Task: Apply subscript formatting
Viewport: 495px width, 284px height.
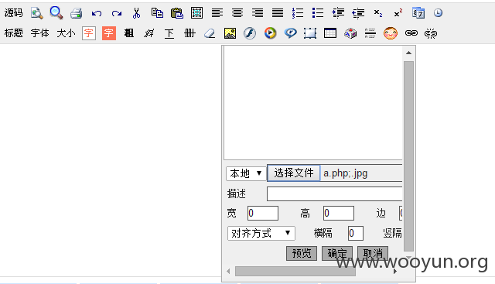Action: click(x=378, y=13)
